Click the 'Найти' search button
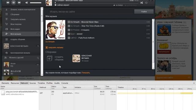Screen dimensions: 196x110 coord(144,12)
